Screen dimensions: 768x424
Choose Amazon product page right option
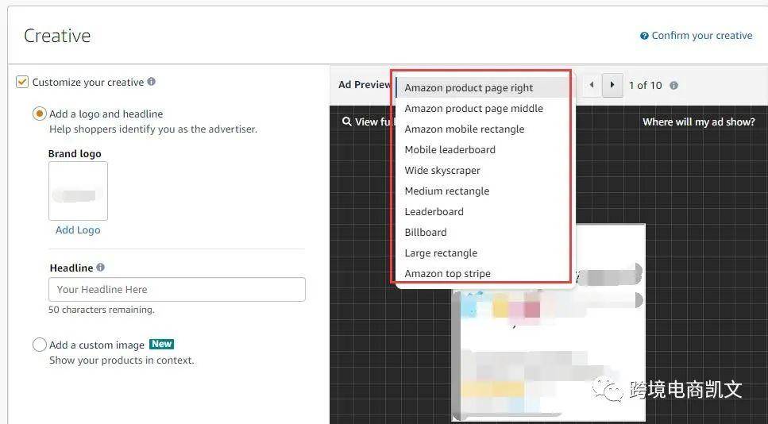[x=469, y=88]
